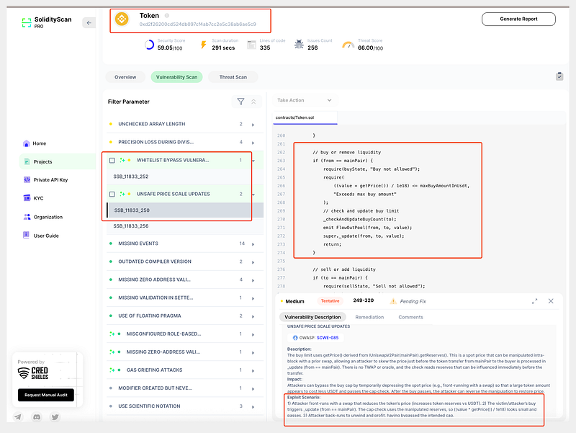This screenshot has width=576, height=433.
Task: Open the clipboard icon near Threat Scan
Action: 559,76
